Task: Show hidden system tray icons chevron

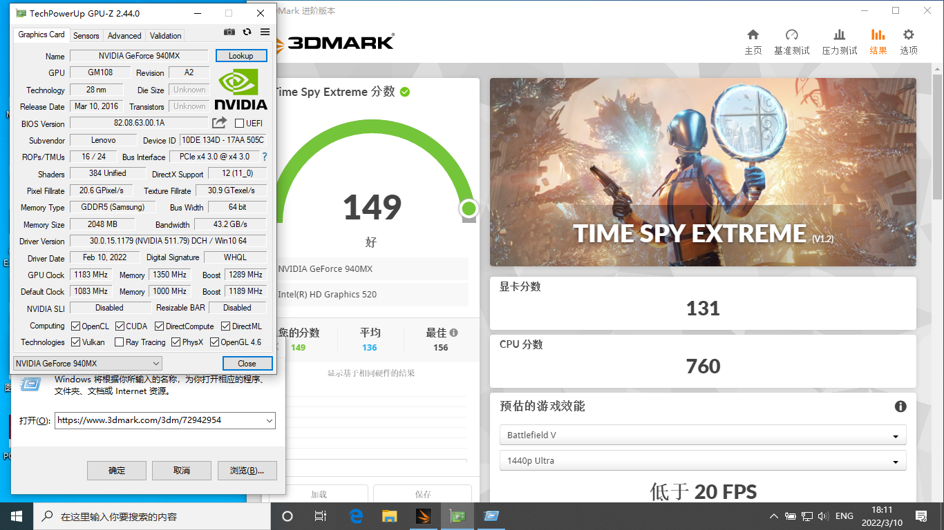Action: point(774,516)
